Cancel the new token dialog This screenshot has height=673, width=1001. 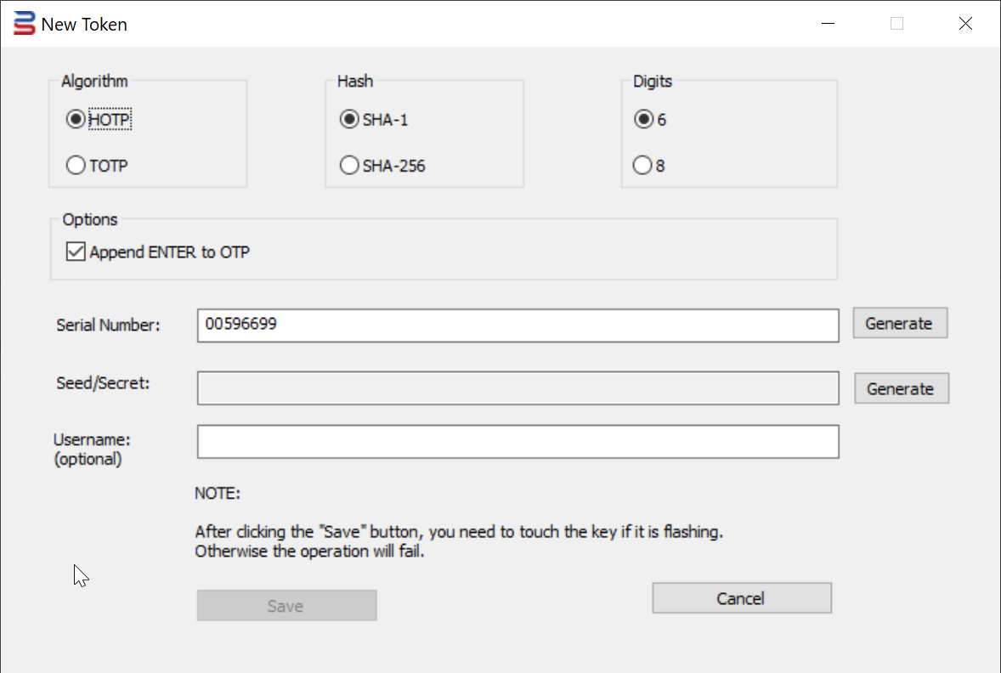coord(741,598)
